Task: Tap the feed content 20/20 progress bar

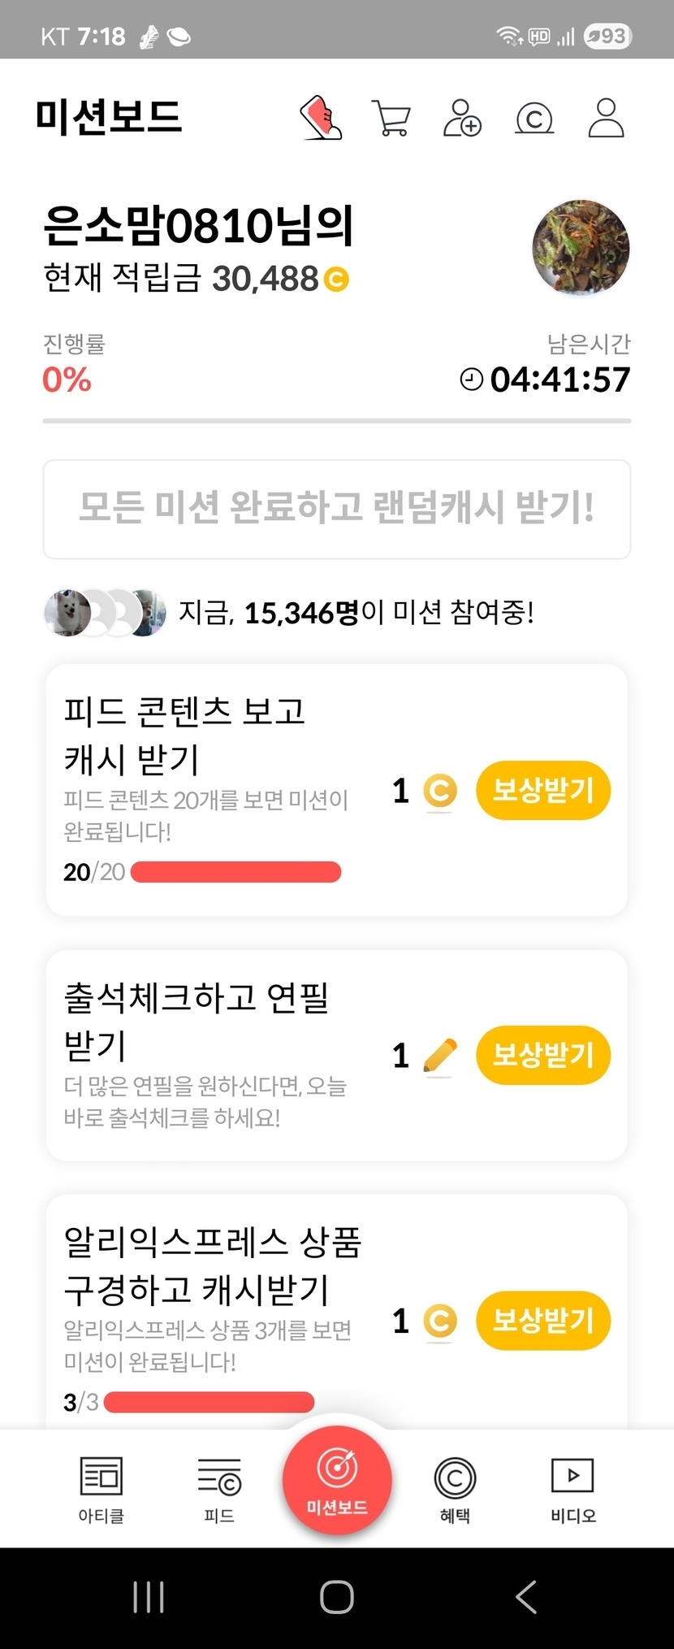Action: (x=235, y=872)
